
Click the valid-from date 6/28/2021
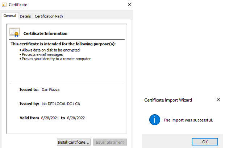point(50,118)
